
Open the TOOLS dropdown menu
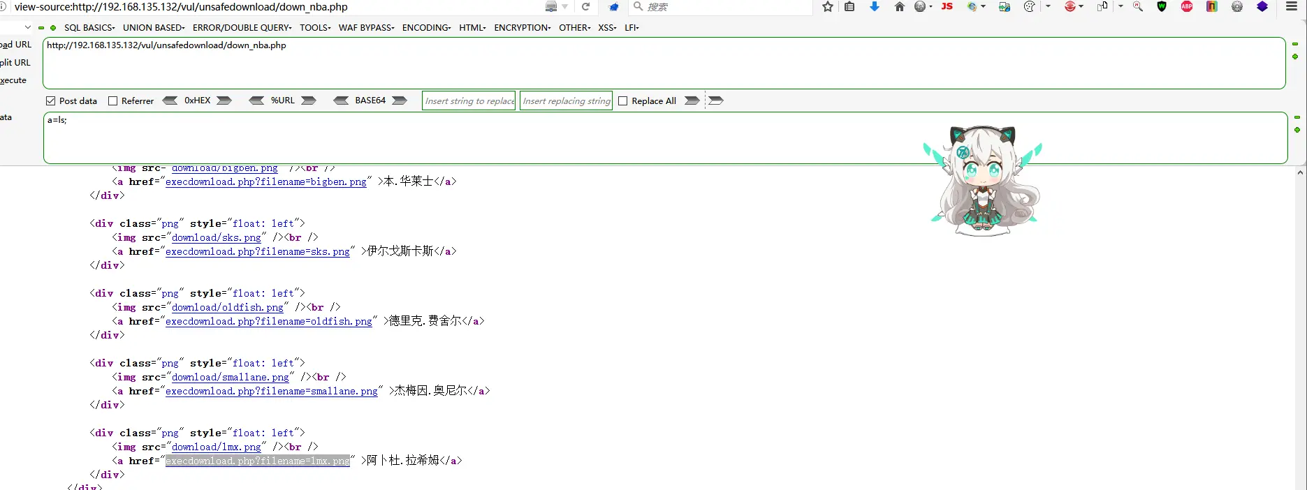(315, 28)
